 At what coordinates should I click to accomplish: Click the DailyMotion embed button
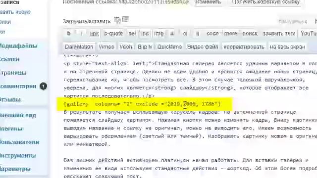coord(79,47)
